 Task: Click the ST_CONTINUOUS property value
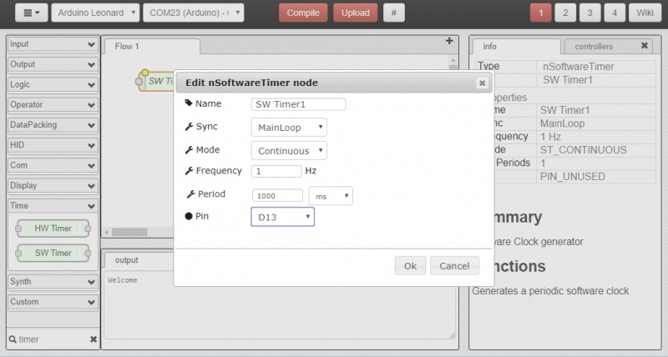point(583,150)
